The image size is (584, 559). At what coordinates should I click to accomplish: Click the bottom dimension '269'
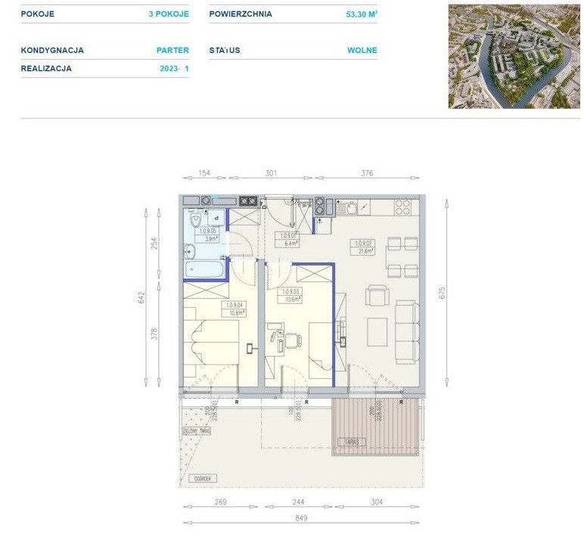220,502
